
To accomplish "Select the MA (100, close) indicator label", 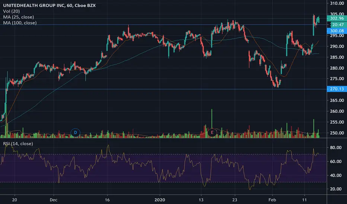I will pos(20,23).
